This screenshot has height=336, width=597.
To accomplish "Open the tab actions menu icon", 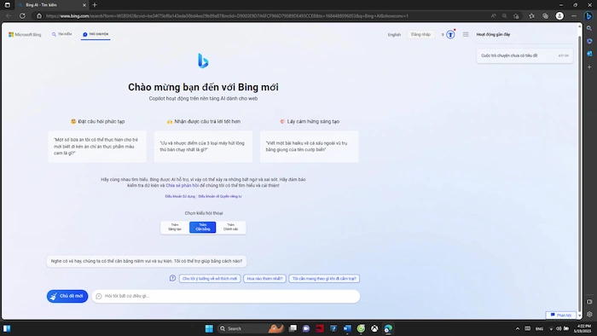I will pyautogui.click(x=7, y=5).
